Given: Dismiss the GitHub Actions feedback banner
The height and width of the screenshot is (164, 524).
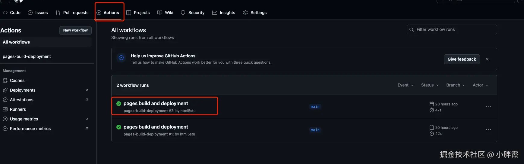Looking at the screenshot, I should pos(487,59).
